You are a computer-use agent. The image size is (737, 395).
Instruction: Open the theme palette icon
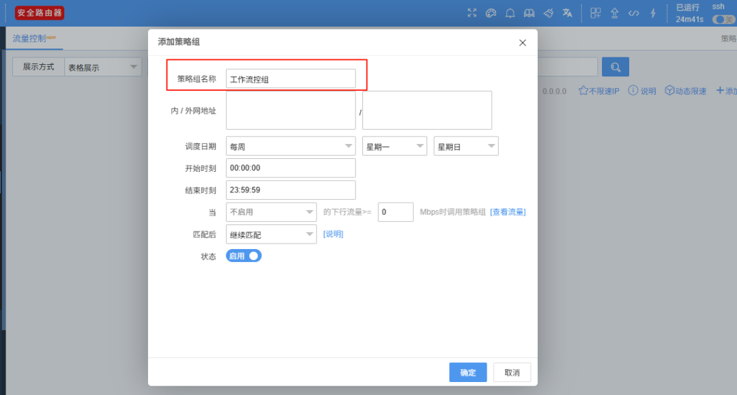click(491, 13)
